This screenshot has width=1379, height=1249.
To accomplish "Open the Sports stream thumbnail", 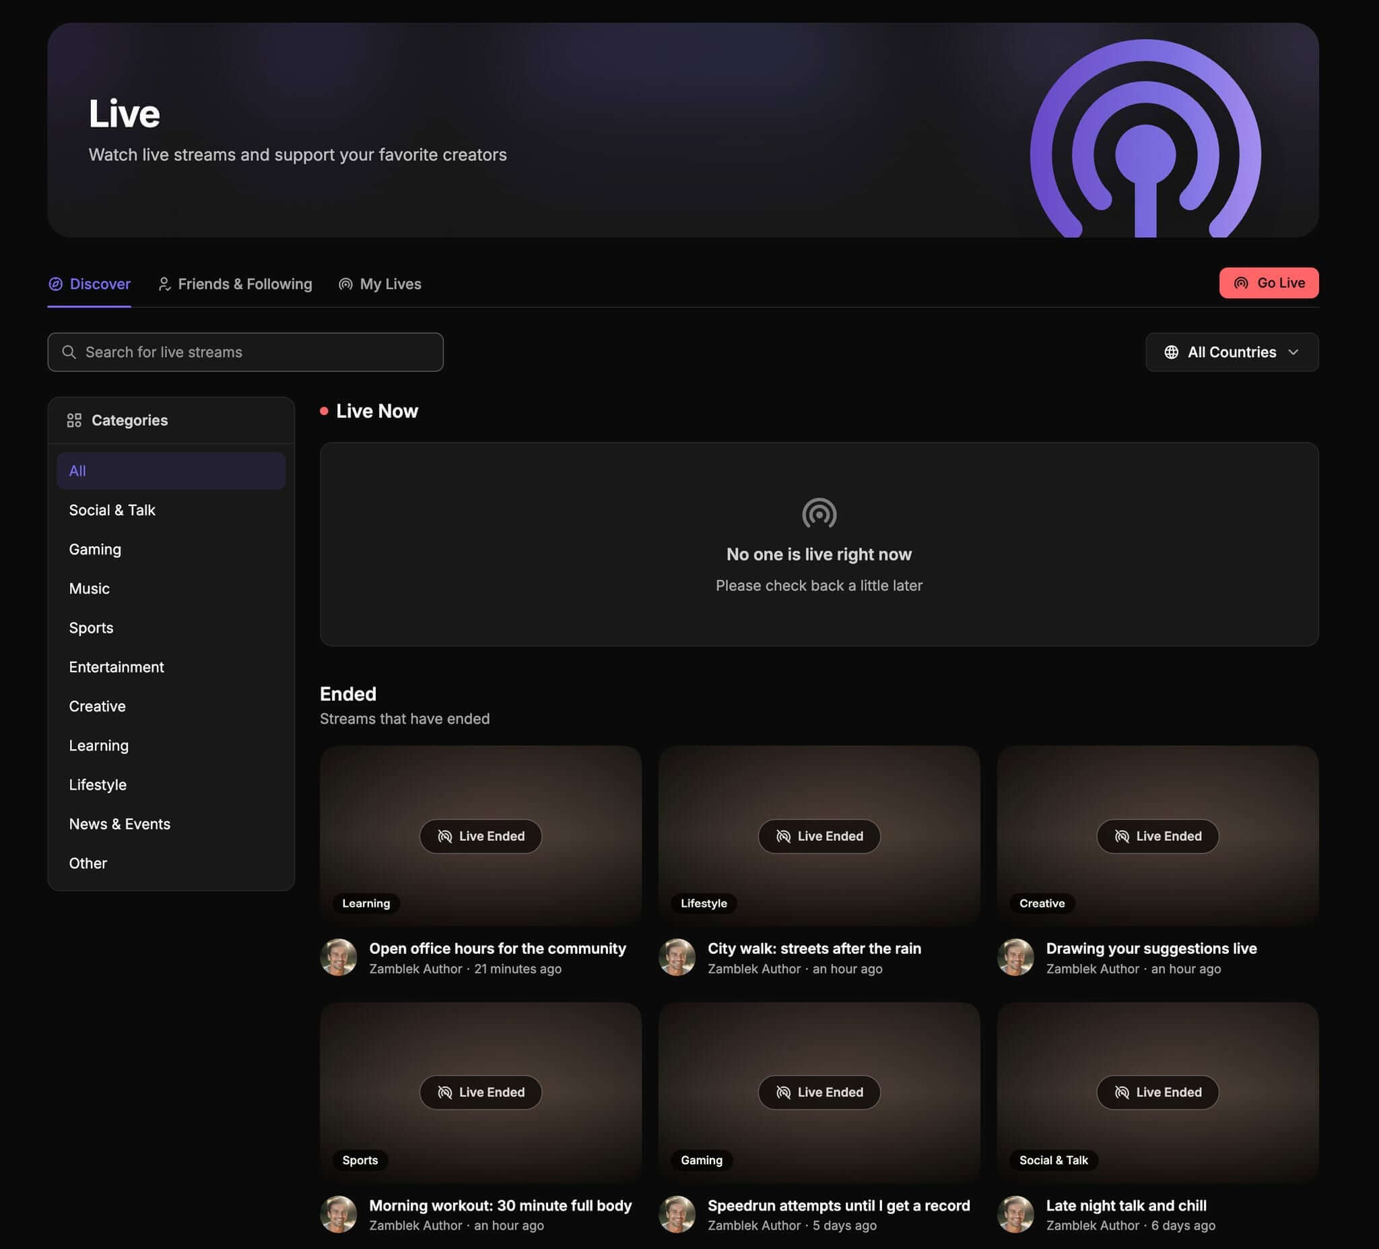I will tap(481, 1092).
